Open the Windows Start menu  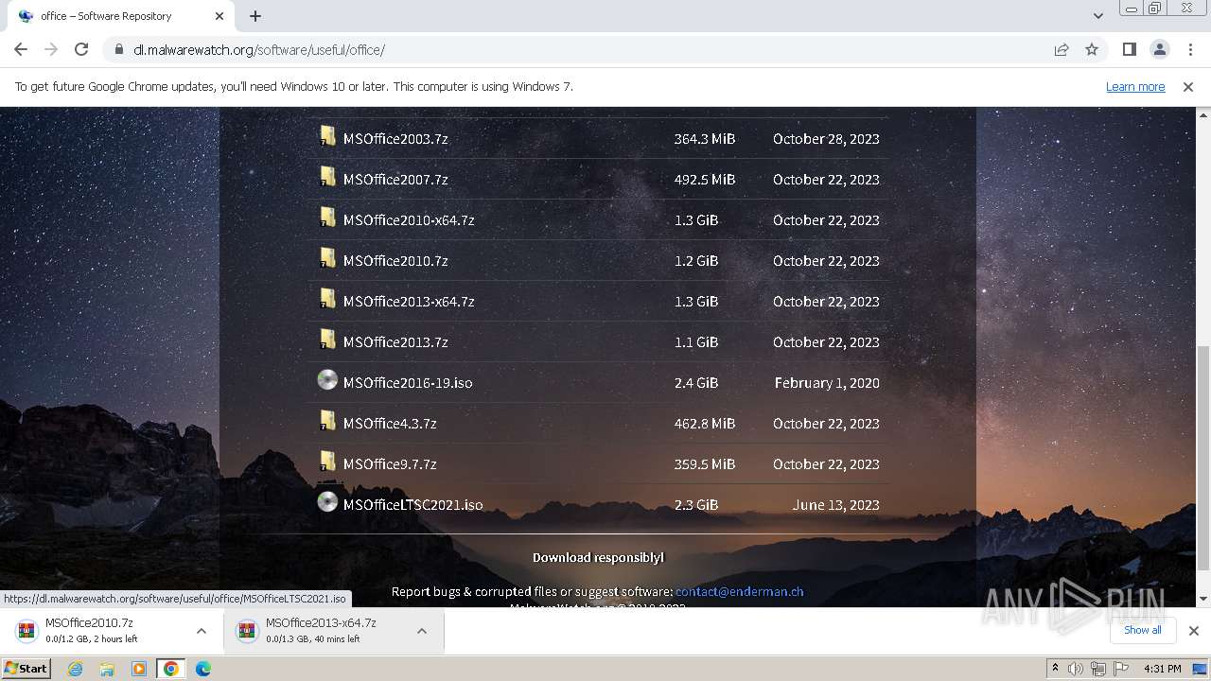pos(26,668)
